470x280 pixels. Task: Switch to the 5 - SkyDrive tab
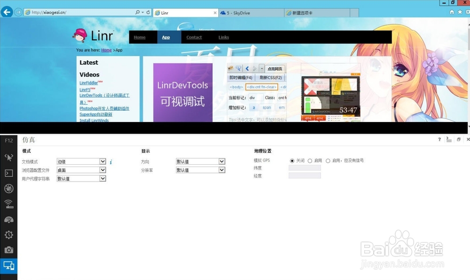click(x=251, y=13)
